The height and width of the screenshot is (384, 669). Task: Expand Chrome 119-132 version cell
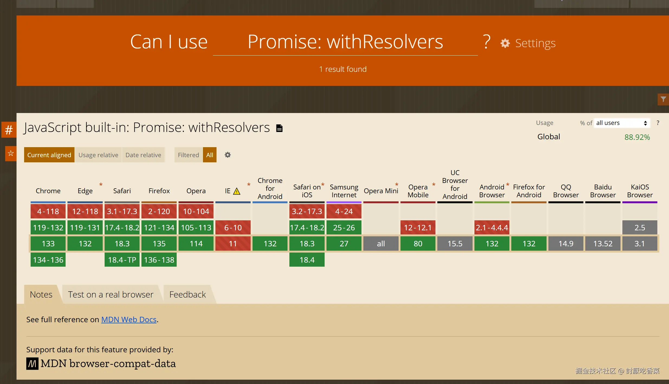pyautogui.click(x=48, y=228)
